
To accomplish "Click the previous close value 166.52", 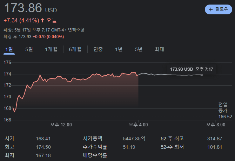I will (x=225, y=117).
